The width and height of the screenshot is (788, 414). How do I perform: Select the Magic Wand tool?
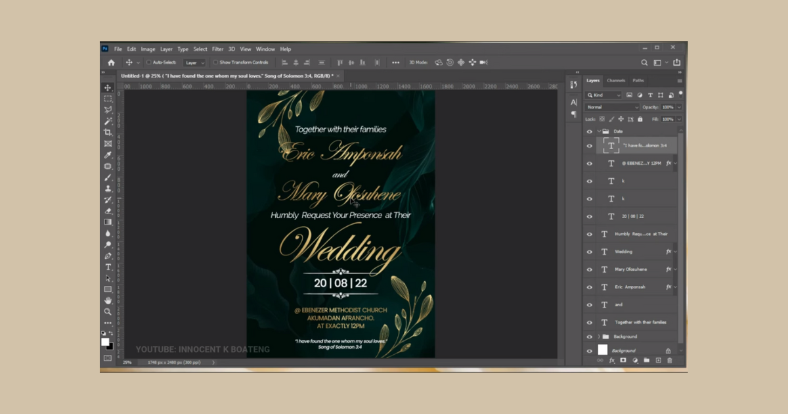(108, 121)
